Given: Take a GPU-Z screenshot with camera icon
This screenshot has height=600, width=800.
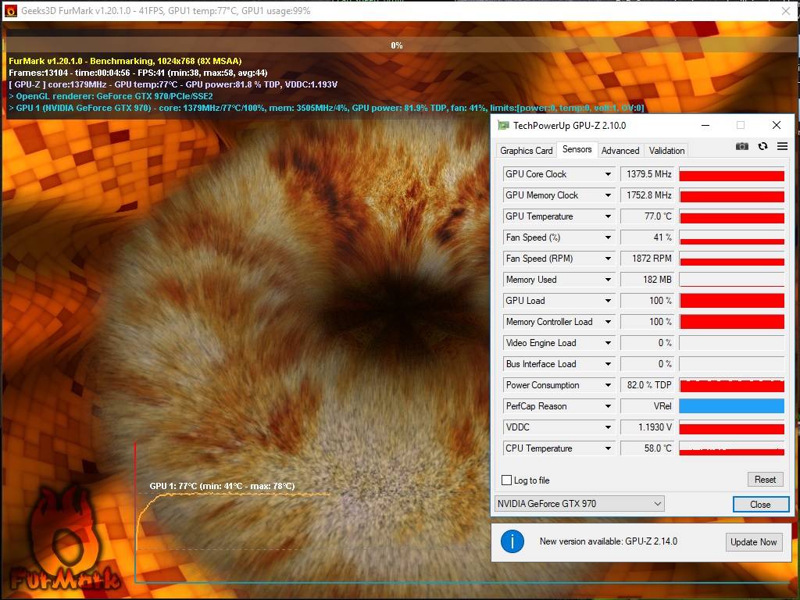Looking at the screenshot, I should click(742, 146).
